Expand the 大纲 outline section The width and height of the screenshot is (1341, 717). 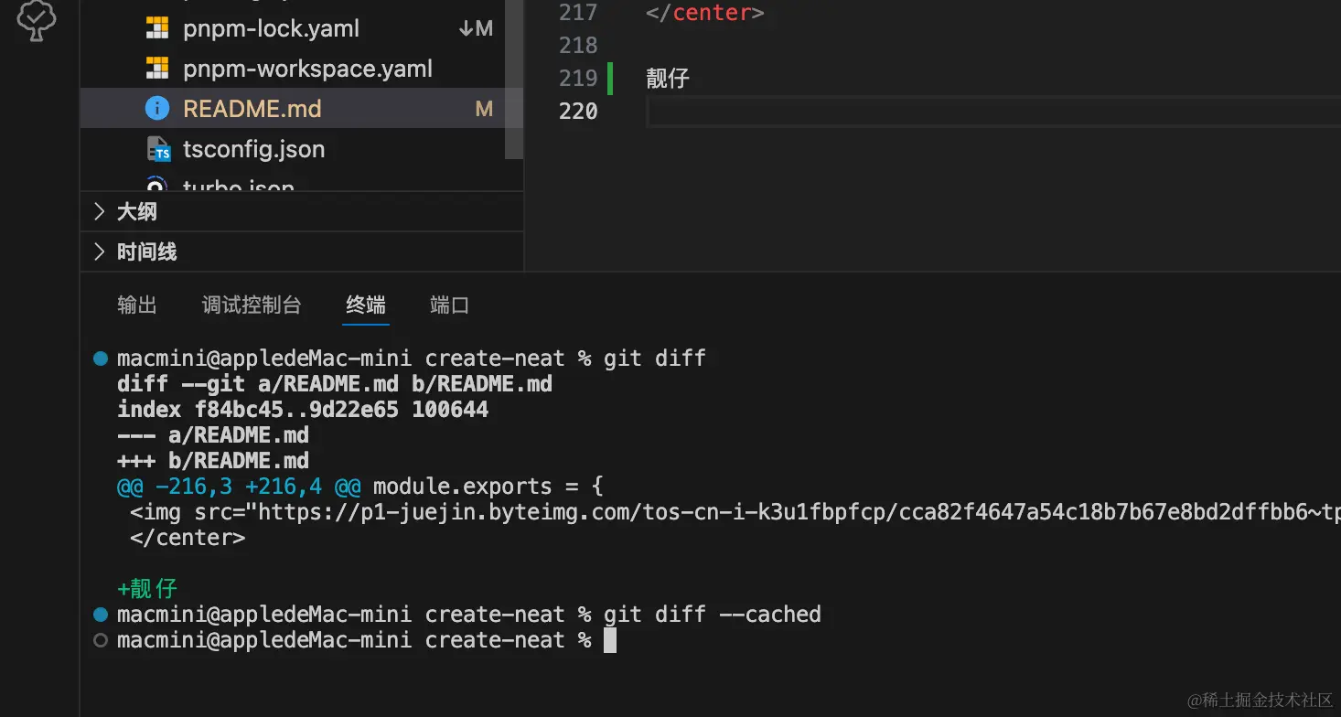click(x=302, y=211)
